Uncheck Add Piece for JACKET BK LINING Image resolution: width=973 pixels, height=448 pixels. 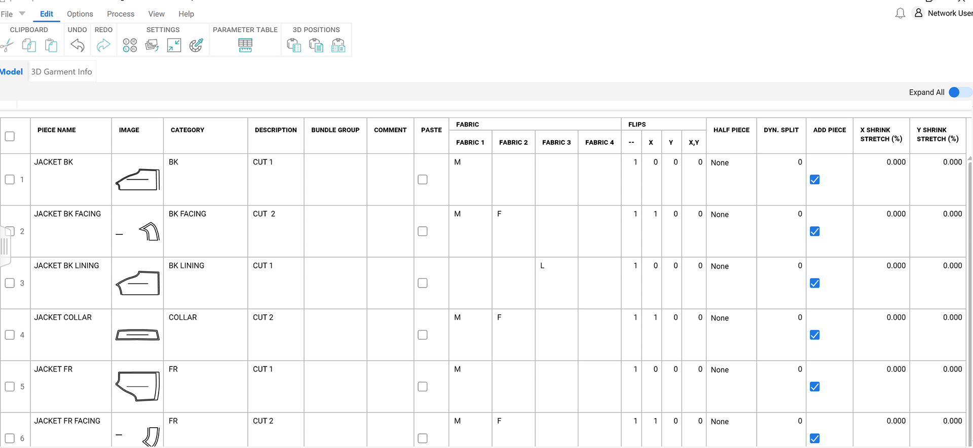[815, 283]
